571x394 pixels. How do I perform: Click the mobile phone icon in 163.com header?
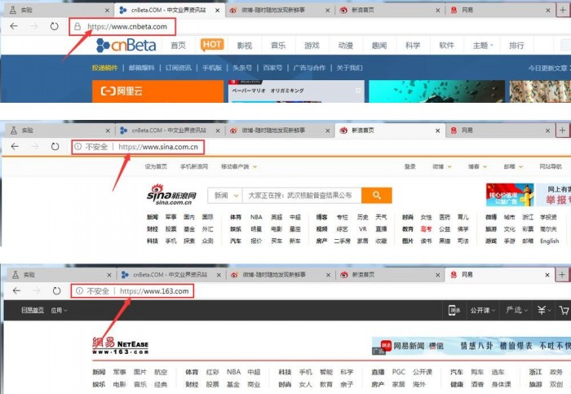pyautogui.click(x=454, y=310)
